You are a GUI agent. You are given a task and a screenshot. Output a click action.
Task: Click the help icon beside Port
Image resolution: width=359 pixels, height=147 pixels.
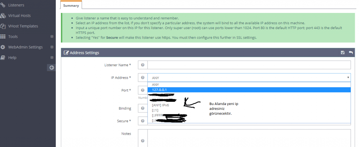[143, 90]
